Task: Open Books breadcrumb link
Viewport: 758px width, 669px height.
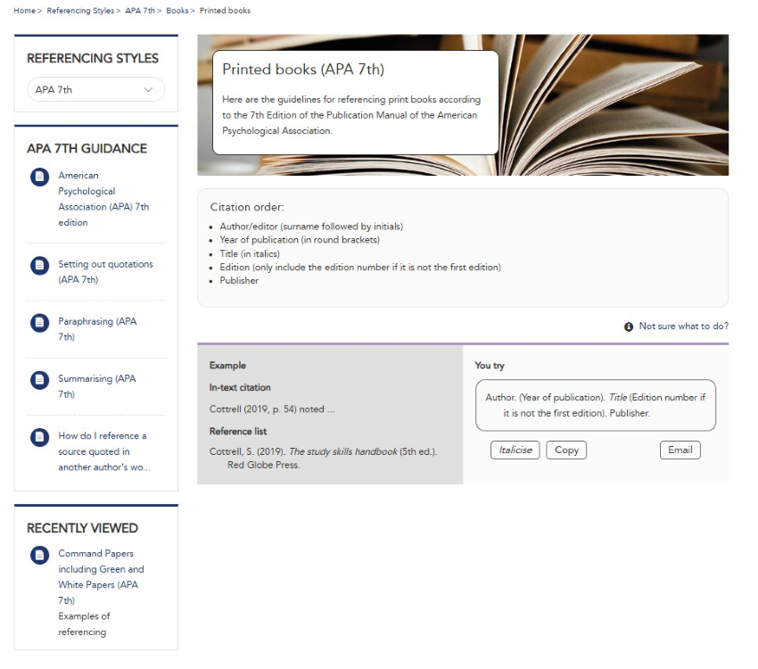Action: (x=177, y=11)
